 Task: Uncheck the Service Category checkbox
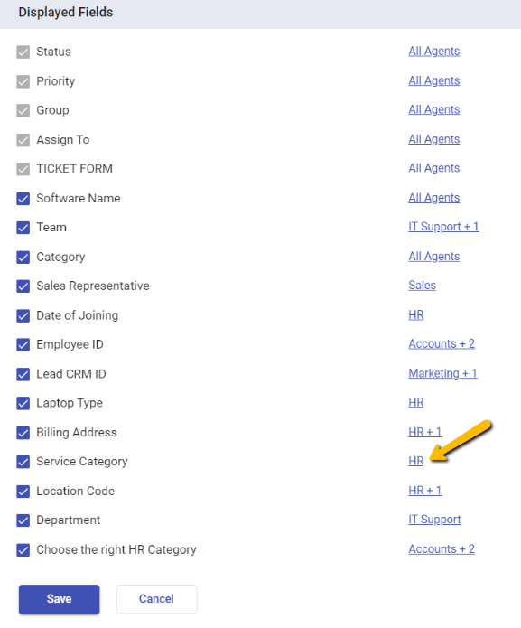(23, 462)
